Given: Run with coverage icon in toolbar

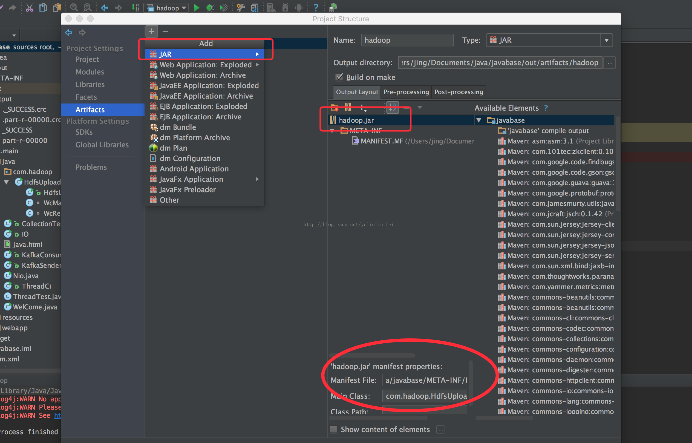Looking at the screenshot, I should [x=224, y=8].
